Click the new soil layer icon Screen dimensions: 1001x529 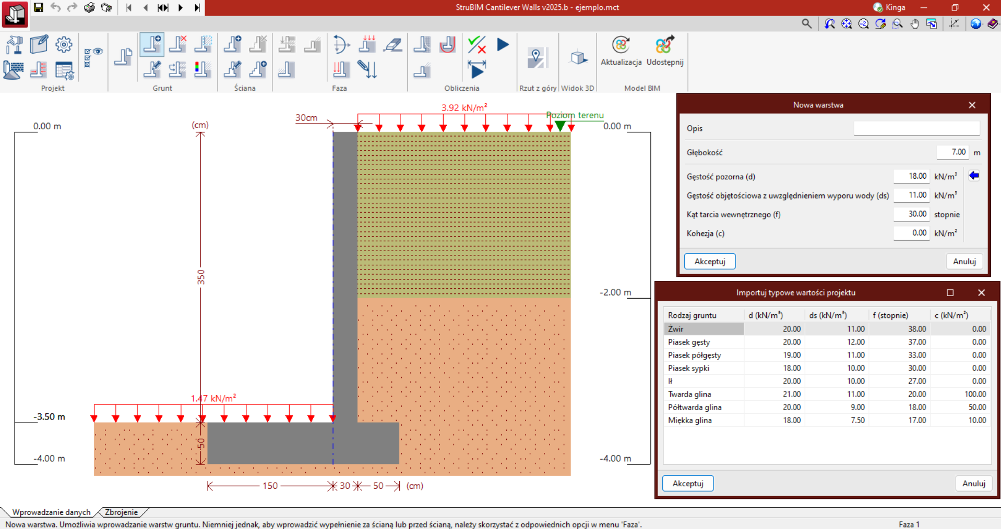pos(152,45)
